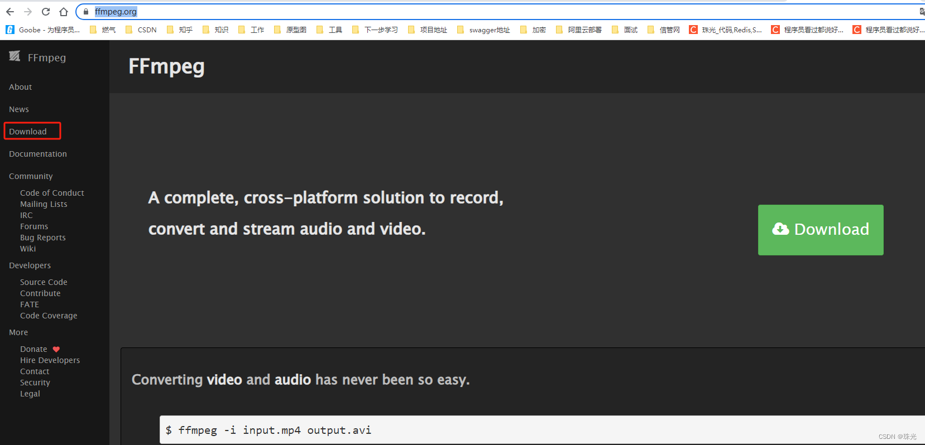The height and width of the screenshot is (445, 925).
Task: Open the 珠光_代码,Redis bookmark
Action: [x=726, y=30]
